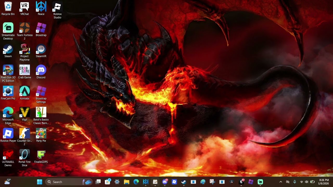
Task: Click the Party Pie desktop icon
Action: (41, 135)
